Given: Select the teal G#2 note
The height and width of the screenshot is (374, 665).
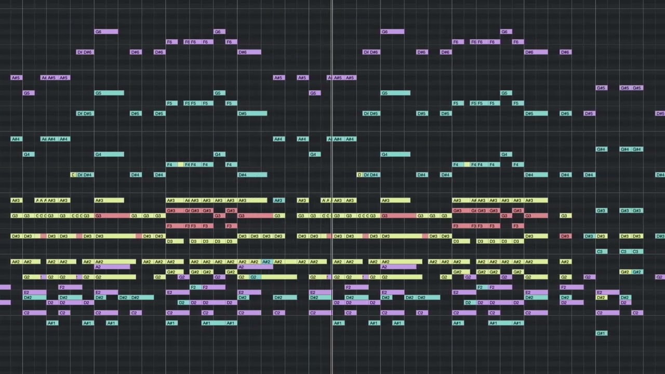Looking at the screenshot, I should [637, 272].
